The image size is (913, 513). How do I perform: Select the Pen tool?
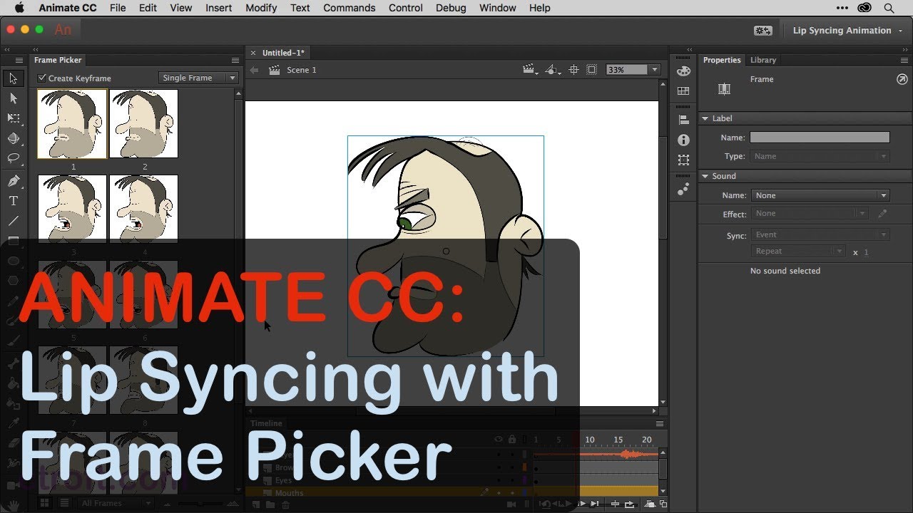click(x=13, y=181)
